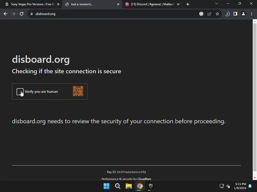
Task: Check the Verify you are human checkbox
Action: click(x=20, y=91)
